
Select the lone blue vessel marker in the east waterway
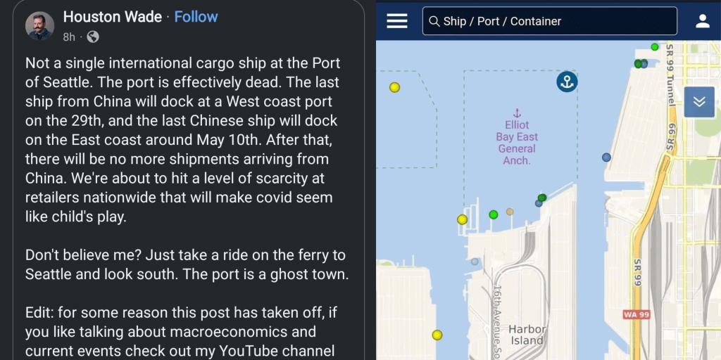click(x=606, y=157)
